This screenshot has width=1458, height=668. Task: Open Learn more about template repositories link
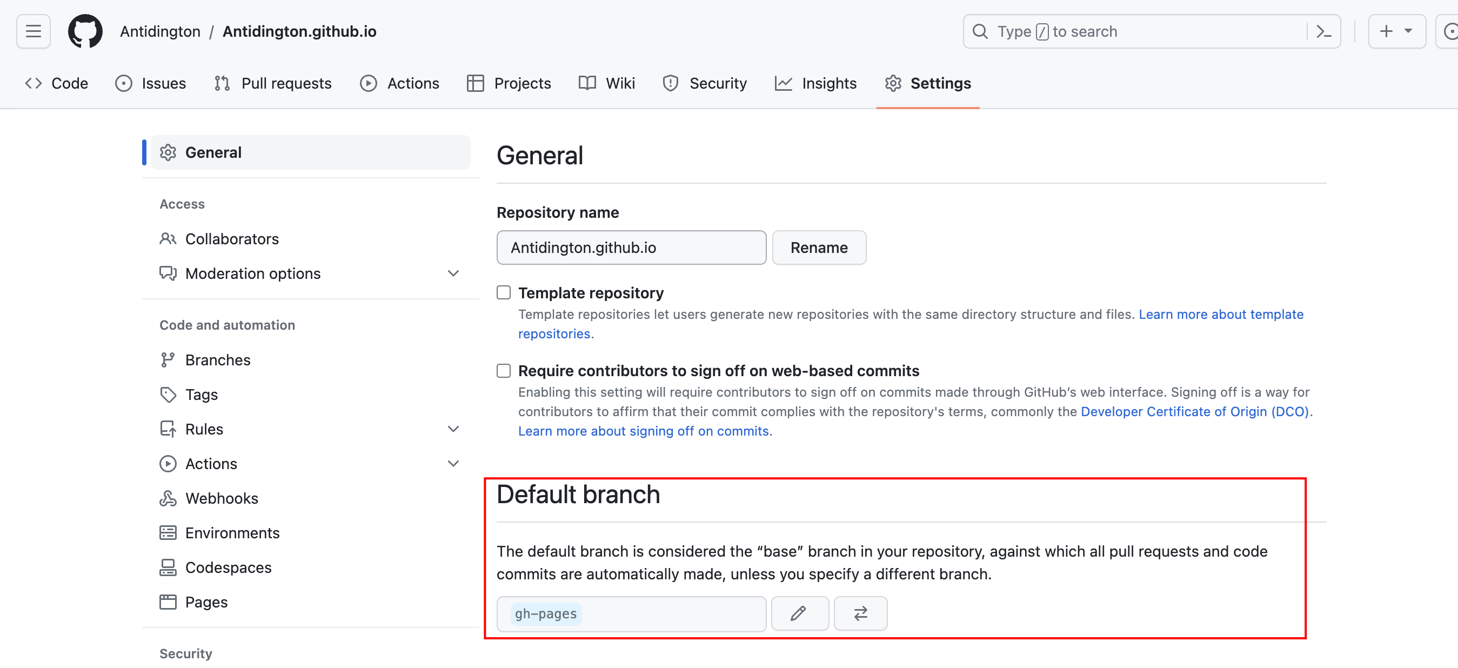(1221, 314)
